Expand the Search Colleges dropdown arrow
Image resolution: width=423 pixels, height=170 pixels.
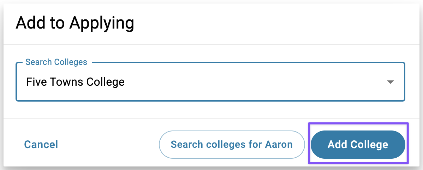[x=390, y=82]
